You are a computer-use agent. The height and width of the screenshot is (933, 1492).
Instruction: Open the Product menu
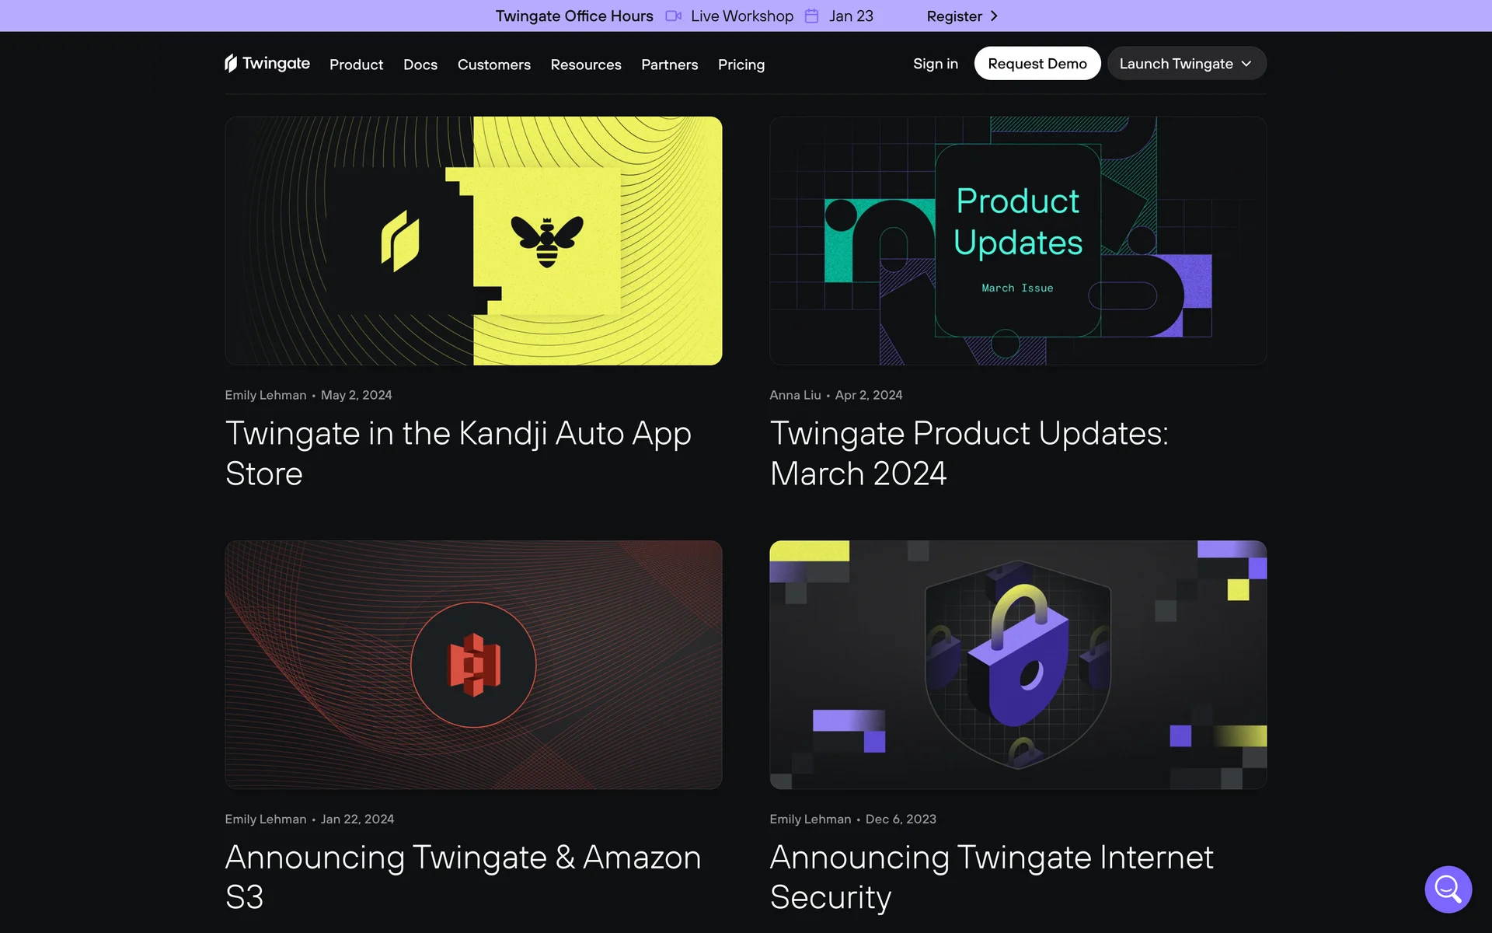click(x=356, y=65)
